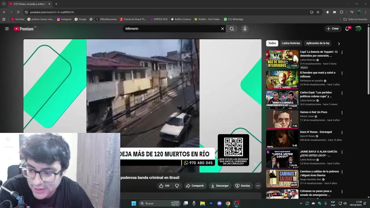Open Vamos A Reír Un Poco title

[x=314, y=112]
